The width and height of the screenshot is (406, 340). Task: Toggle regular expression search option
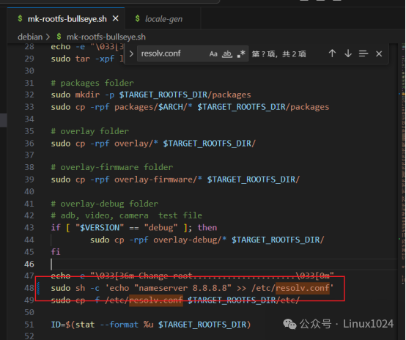241,53
